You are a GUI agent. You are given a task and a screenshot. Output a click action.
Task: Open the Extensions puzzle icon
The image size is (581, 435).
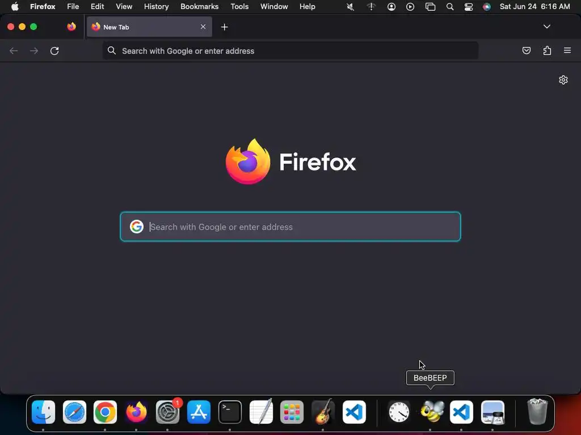pyautogui.click(x=548, y=50)
